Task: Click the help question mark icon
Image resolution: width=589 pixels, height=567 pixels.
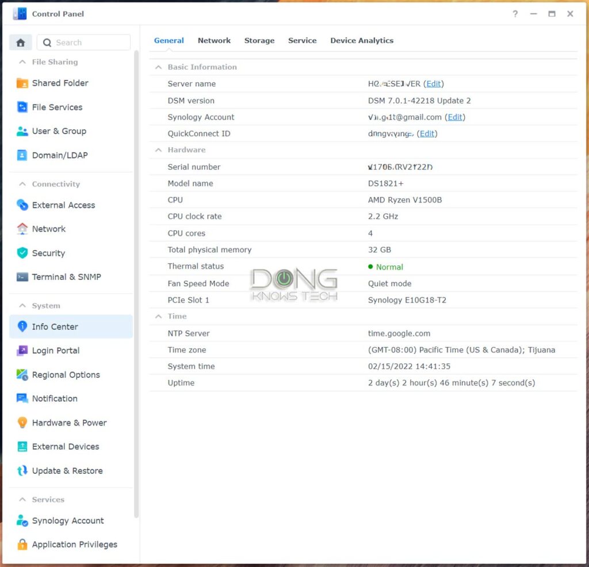Action: [515, 14]
